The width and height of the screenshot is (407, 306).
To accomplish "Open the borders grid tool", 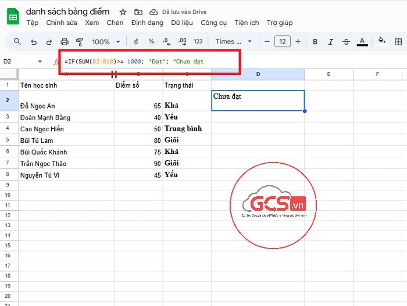I will 398,42.
